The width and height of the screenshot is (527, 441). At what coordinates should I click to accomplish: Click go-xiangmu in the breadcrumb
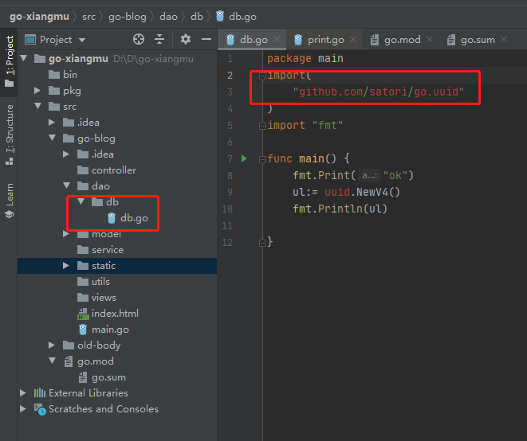coord(39,17)
